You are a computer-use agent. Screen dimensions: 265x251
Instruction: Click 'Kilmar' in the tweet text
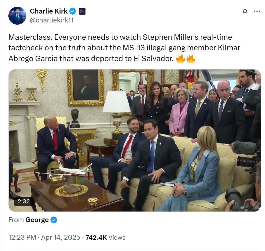coord(229,48)
